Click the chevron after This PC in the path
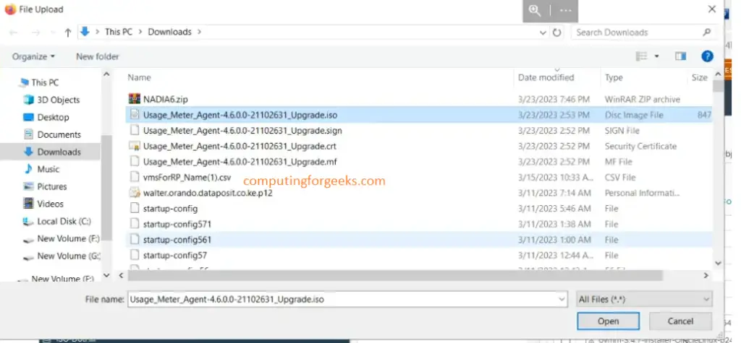Viewport: 741px width, 343px height. point(140,32)
